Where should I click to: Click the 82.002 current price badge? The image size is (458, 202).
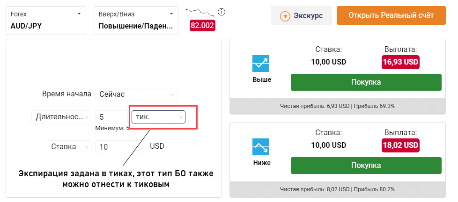(202, 26)
